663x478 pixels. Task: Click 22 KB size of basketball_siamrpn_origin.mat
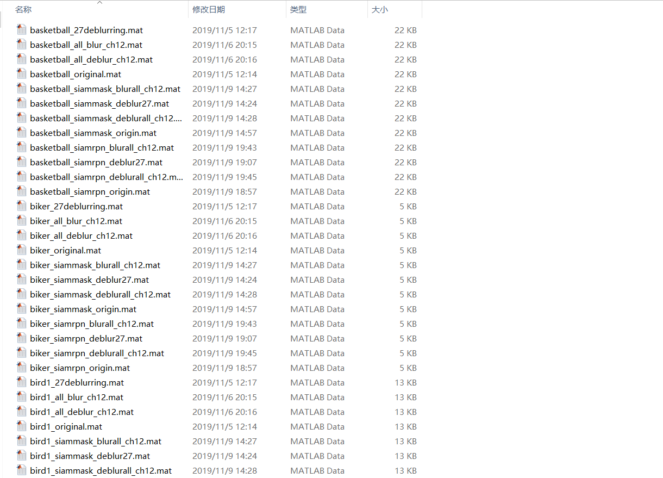pyautogui.click(x=405, y=191)
